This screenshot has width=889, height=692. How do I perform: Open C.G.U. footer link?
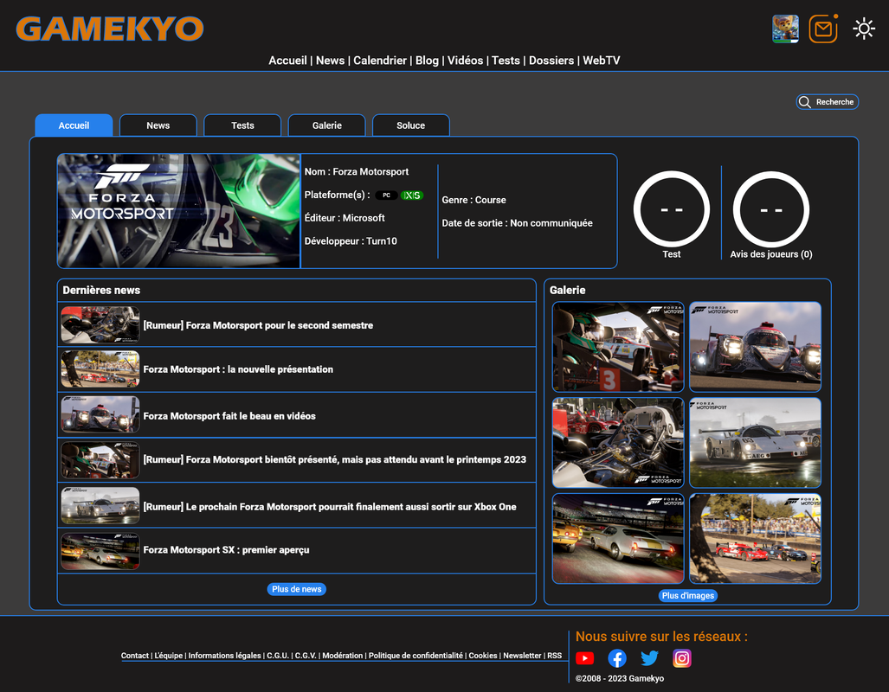(278, 656)
